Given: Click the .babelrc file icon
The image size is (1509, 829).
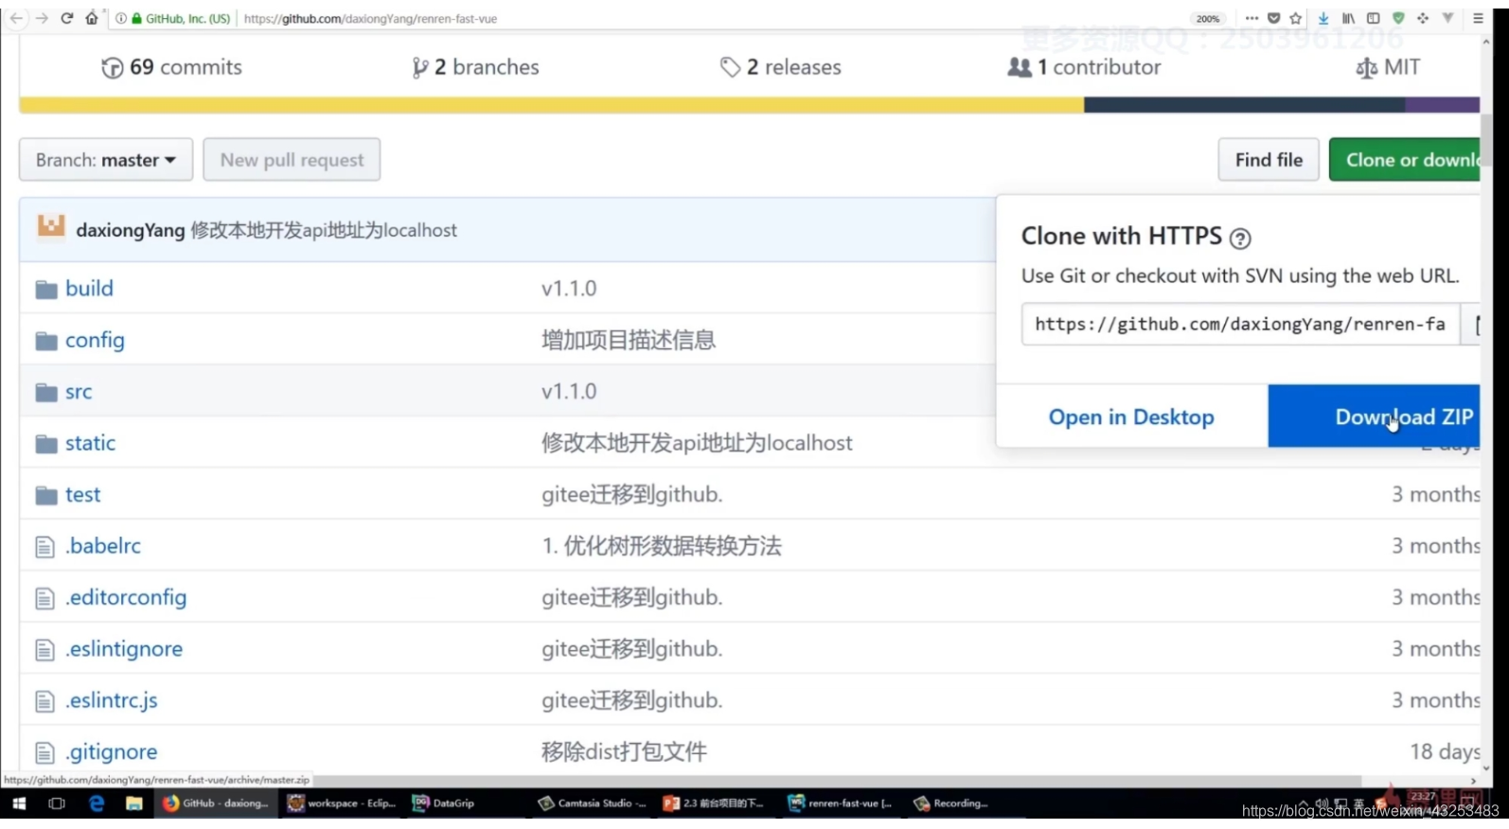Looking at the screenshot, I should pos(44,547).
